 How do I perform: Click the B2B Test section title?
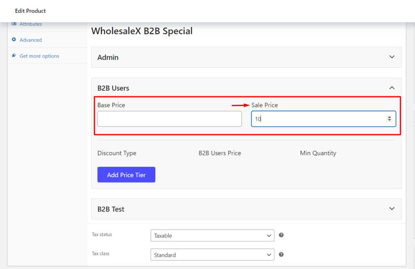pos(111,209)
